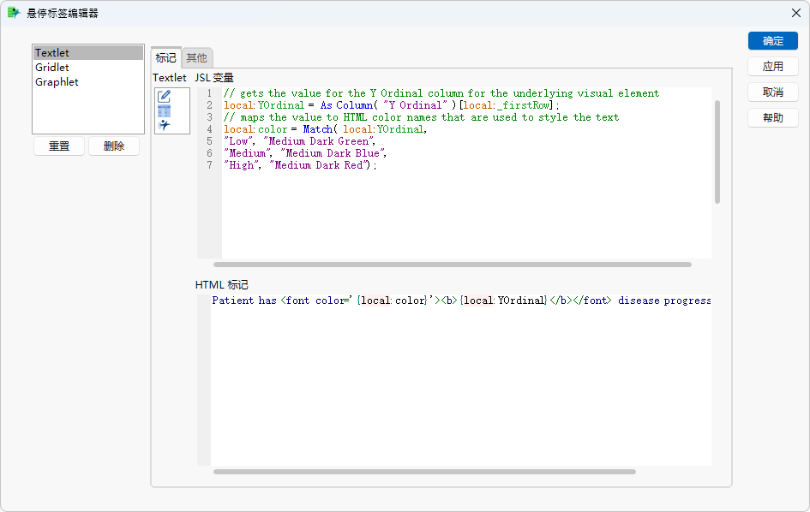
Task: Click the vertical scrollbar of the JSL editor
Action: [x=717, y=152]
